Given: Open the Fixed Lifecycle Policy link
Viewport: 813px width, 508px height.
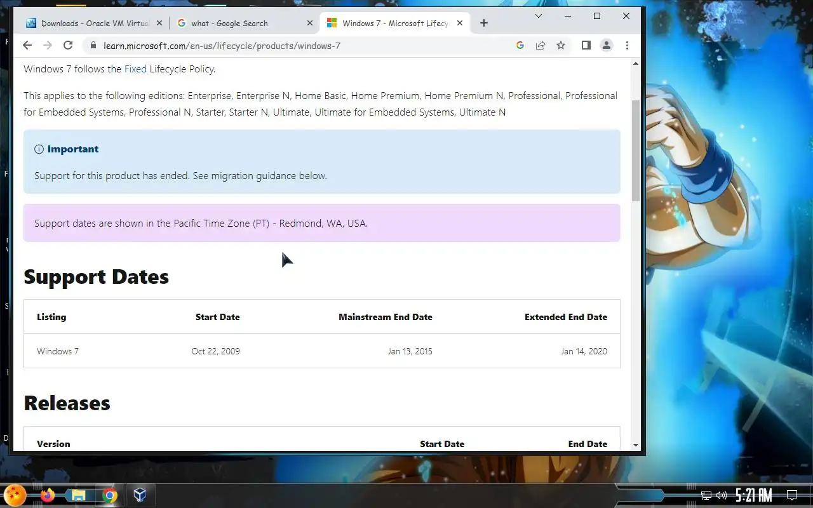Looking at the screenshot, I should tap(135, 69).
